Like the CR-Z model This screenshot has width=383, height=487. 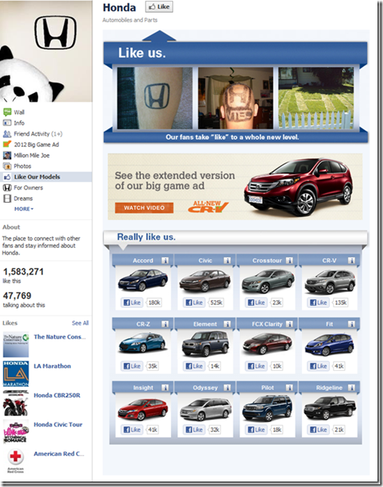click(132, 366)
